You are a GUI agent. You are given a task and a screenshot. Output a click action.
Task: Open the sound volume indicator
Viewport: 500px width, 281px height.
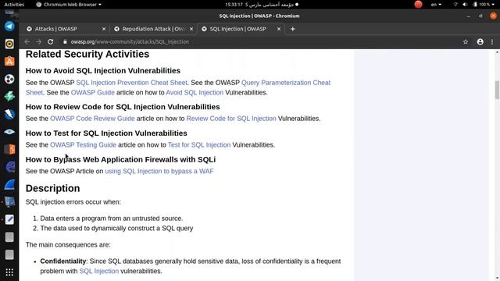(x=465, y=5)
